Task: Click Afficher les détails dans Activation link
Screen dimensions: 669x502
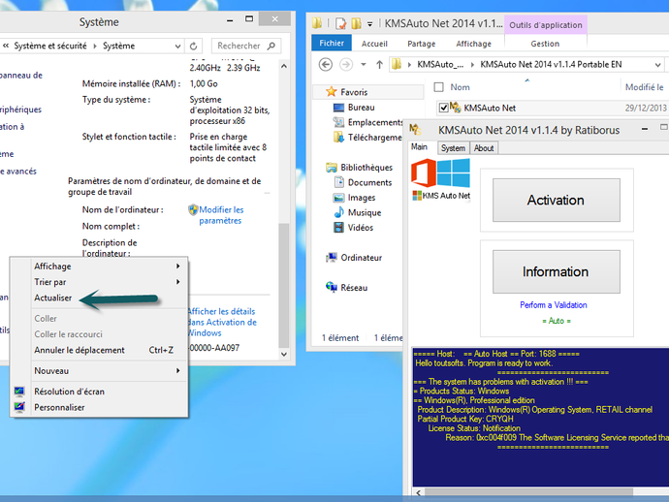Action: (x=222, y=322)
